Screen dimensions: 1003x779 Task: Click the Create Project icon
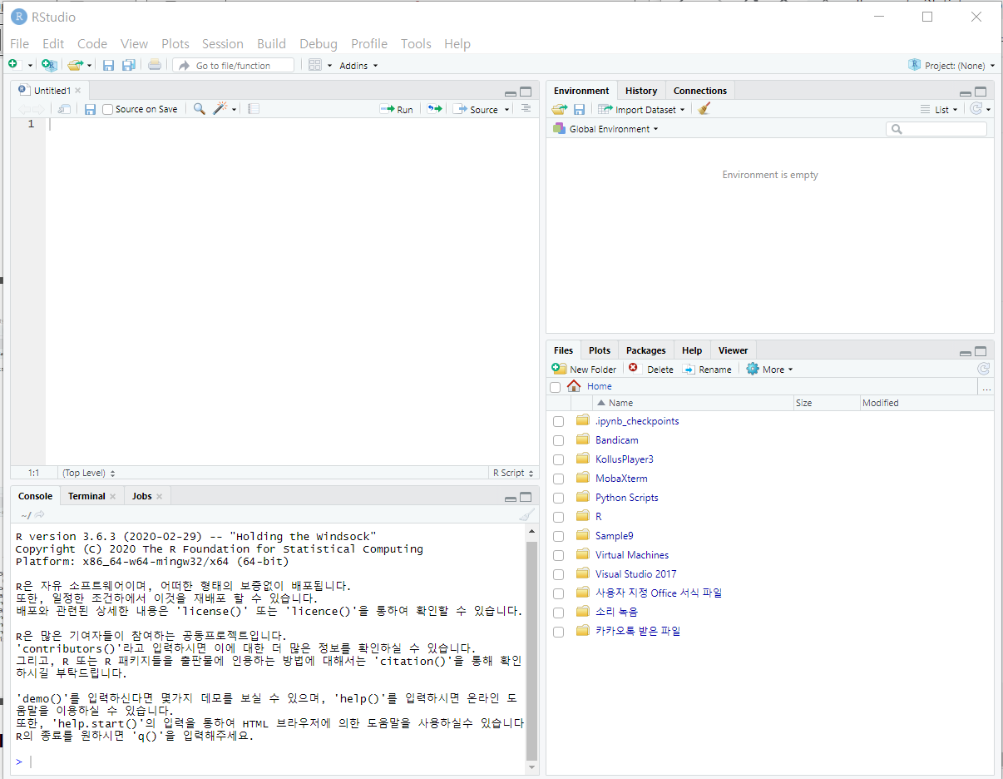coord(49,65)
